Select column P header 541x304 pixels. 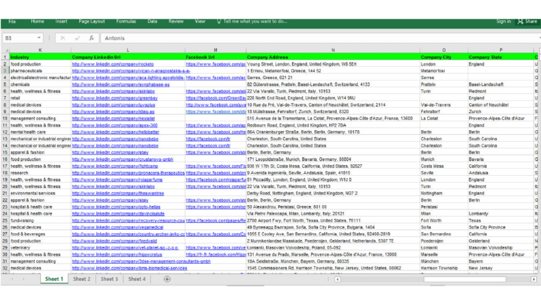[x=501, y=50]
